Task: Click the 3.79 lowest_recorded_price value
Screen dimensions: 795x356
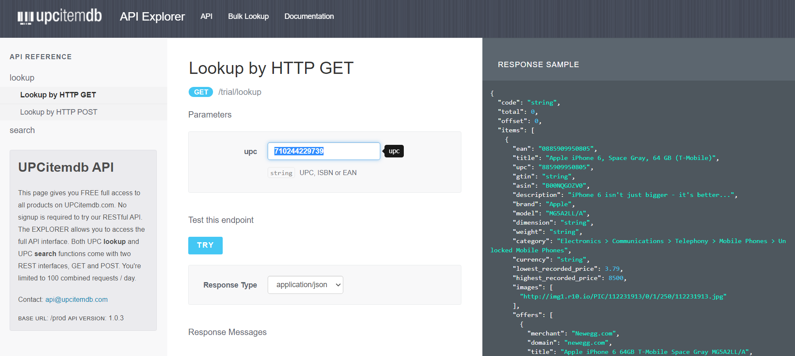Action: (612, 269)
